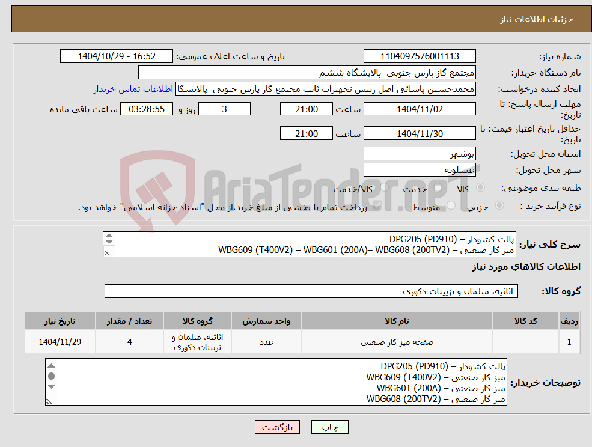Click the بازگشت button
This screenshot has height=447, width=592.
(x=277, y=427)
